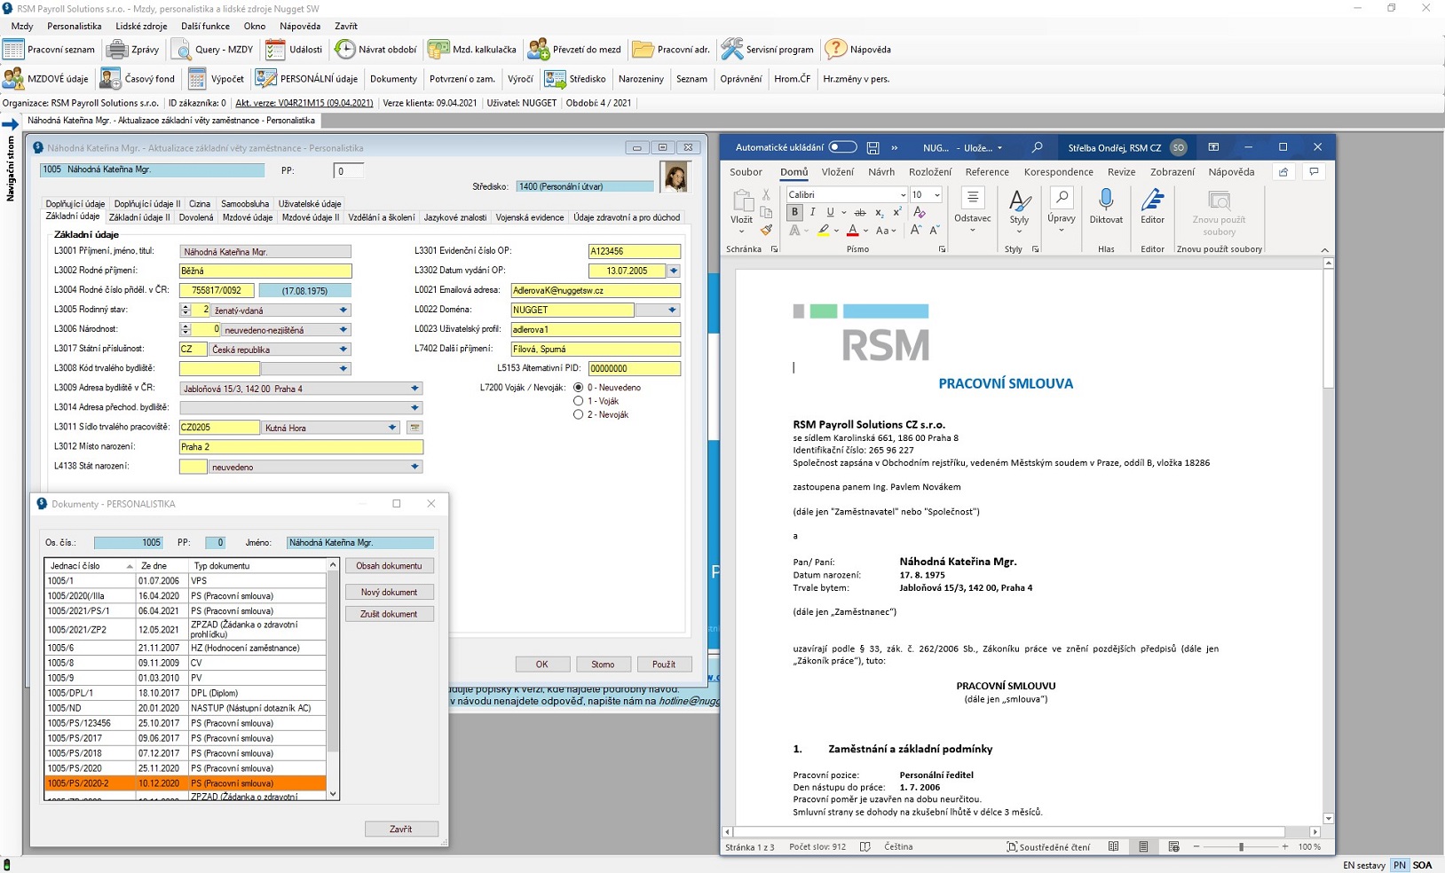1445x873 pixels.
Task: Apply strikethrough in Word ribbon
Action: [x=859, y=212]
